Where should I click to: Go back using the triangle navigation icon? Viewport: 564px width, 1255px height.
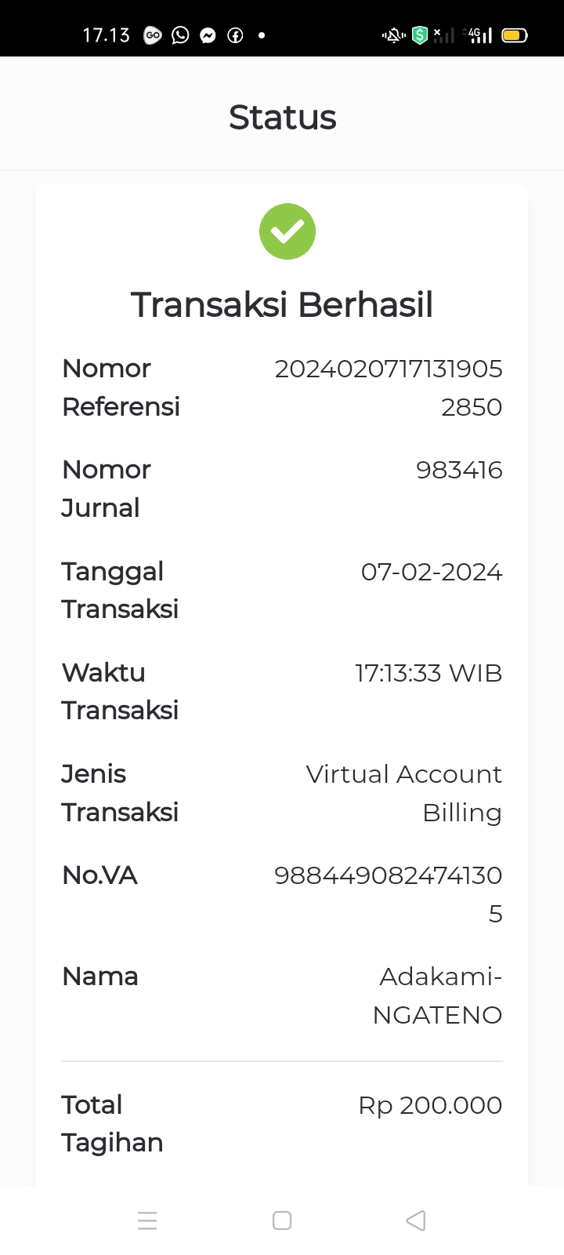click(x=416, y=1220)
